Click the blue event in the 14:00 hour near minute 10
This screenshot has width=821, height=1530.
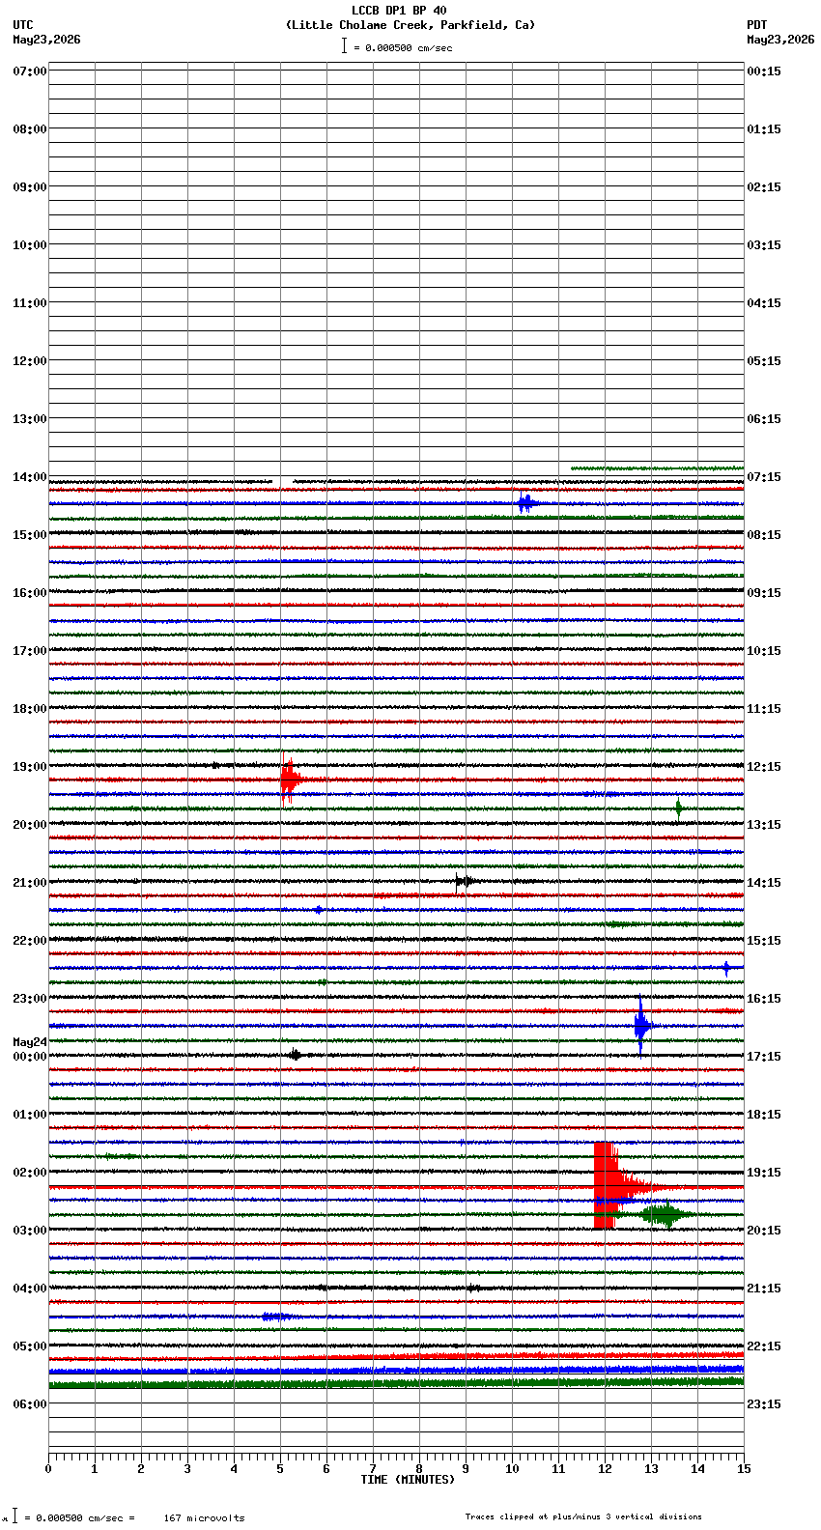coord(525,503)
